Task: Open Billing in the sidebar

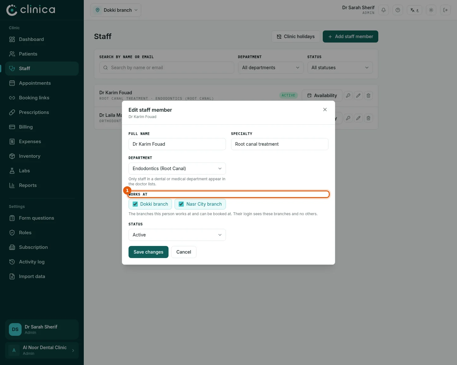Action: (x=42, y=127)
